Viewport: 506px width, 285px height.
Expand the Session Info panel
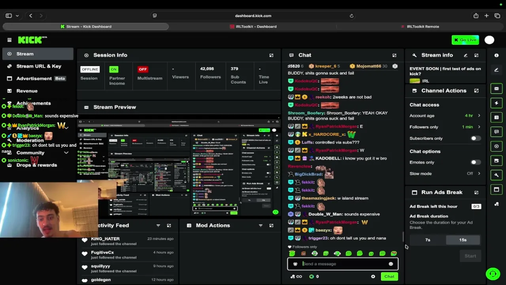coord(271,55)
